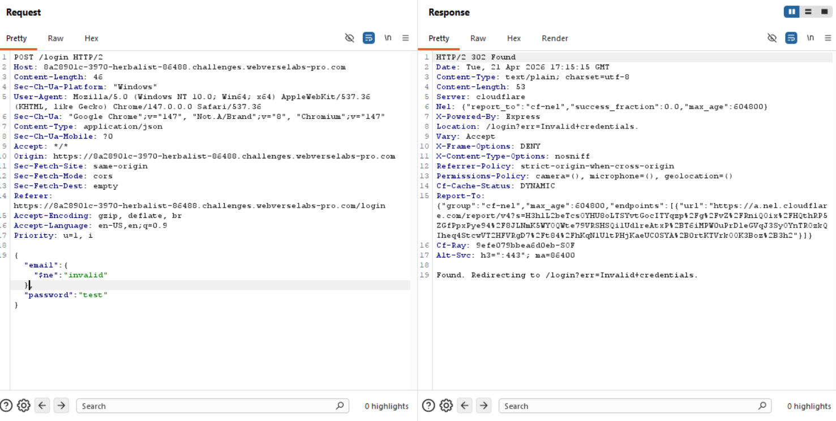The image size is (836, 421).
Task: Open Response search help icon
Action: click(428, 405)
